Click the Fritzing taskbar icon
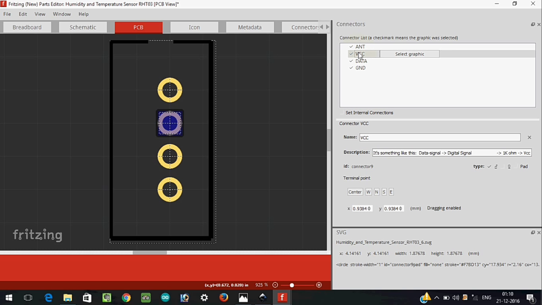542x305 pixels. coord(282,298)
